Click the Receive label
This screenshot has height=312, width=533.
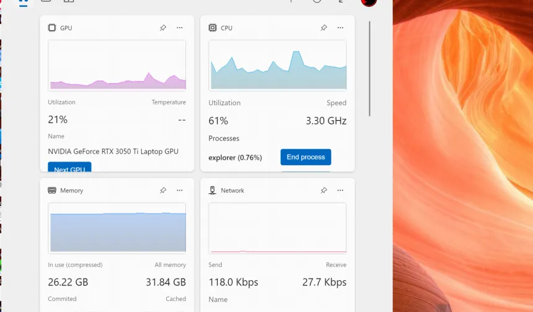coord(336,265)
